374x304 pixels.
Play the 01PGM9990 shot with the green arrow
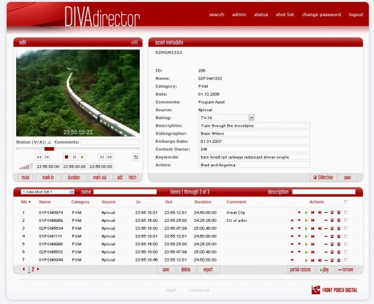pos(306,244)
